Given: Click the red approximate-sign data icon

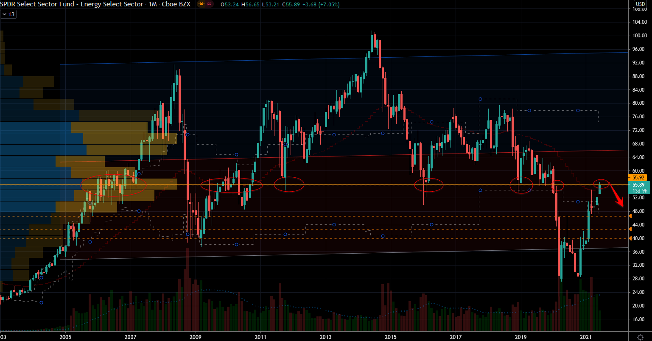Looking at the screenshot, I should (210, 4).
